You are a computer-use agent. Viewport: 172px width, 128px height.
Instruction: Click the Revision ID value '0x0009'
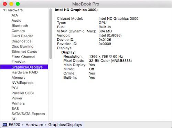105,44
